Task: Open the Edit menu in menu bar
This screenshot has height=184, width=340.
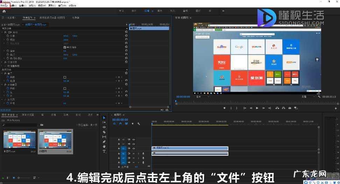Action: point(14,6)
